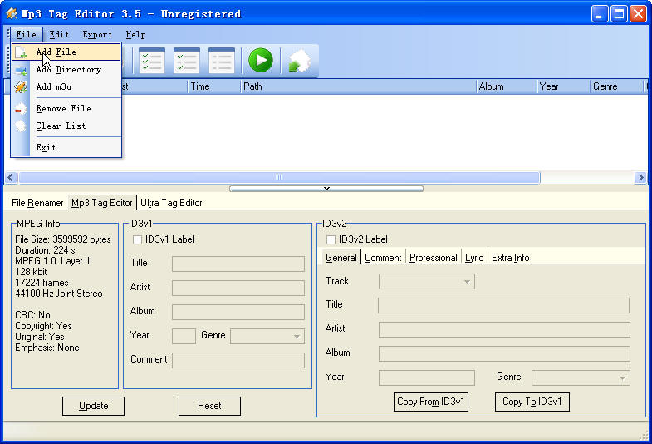Choose Add Directory from File menu
The height and width of the screenshot is (444, 652).
coord(66,70)
